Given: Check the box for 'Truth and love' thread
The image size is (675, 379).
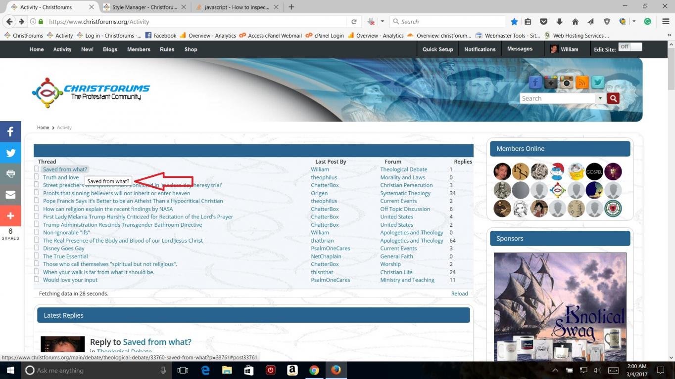Looking at the screenshot, I should coord(37,177).
